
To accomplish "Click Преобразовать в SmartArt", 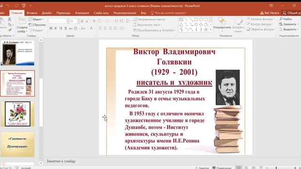I will click(x=154, y=30).
